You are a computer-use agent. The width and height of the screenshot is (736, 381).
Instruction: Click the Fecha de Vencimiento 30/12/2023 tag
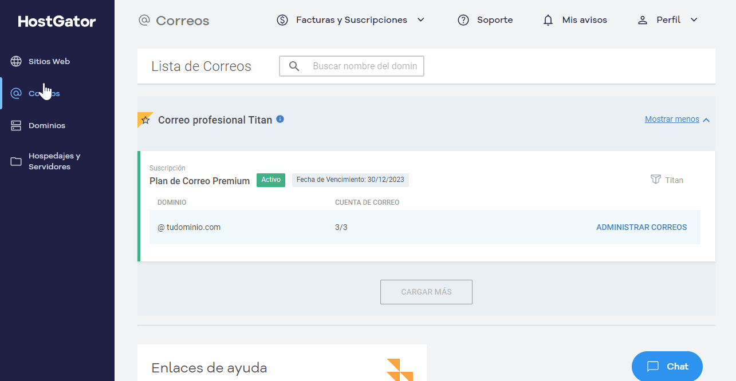click(x=351, y=180)
